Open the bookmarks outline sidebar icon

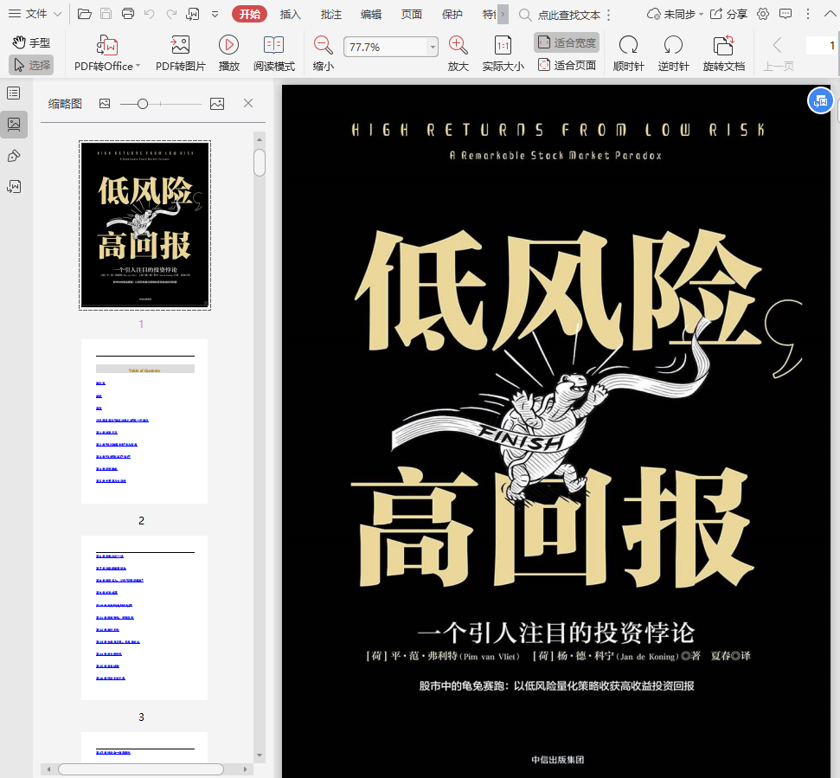click(14, 93)
